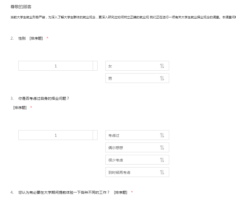This screenshot has width=236, height=210.
Task: Click question 4 text about 提前体验工作
Action: click(x=64, y=192)
